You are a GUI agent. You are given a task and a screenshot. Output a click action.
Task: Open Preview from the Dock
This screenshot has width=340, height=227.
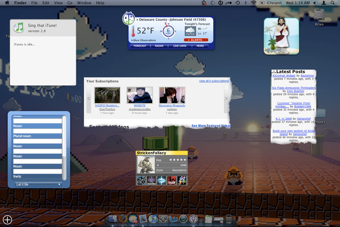coord(143,219)
